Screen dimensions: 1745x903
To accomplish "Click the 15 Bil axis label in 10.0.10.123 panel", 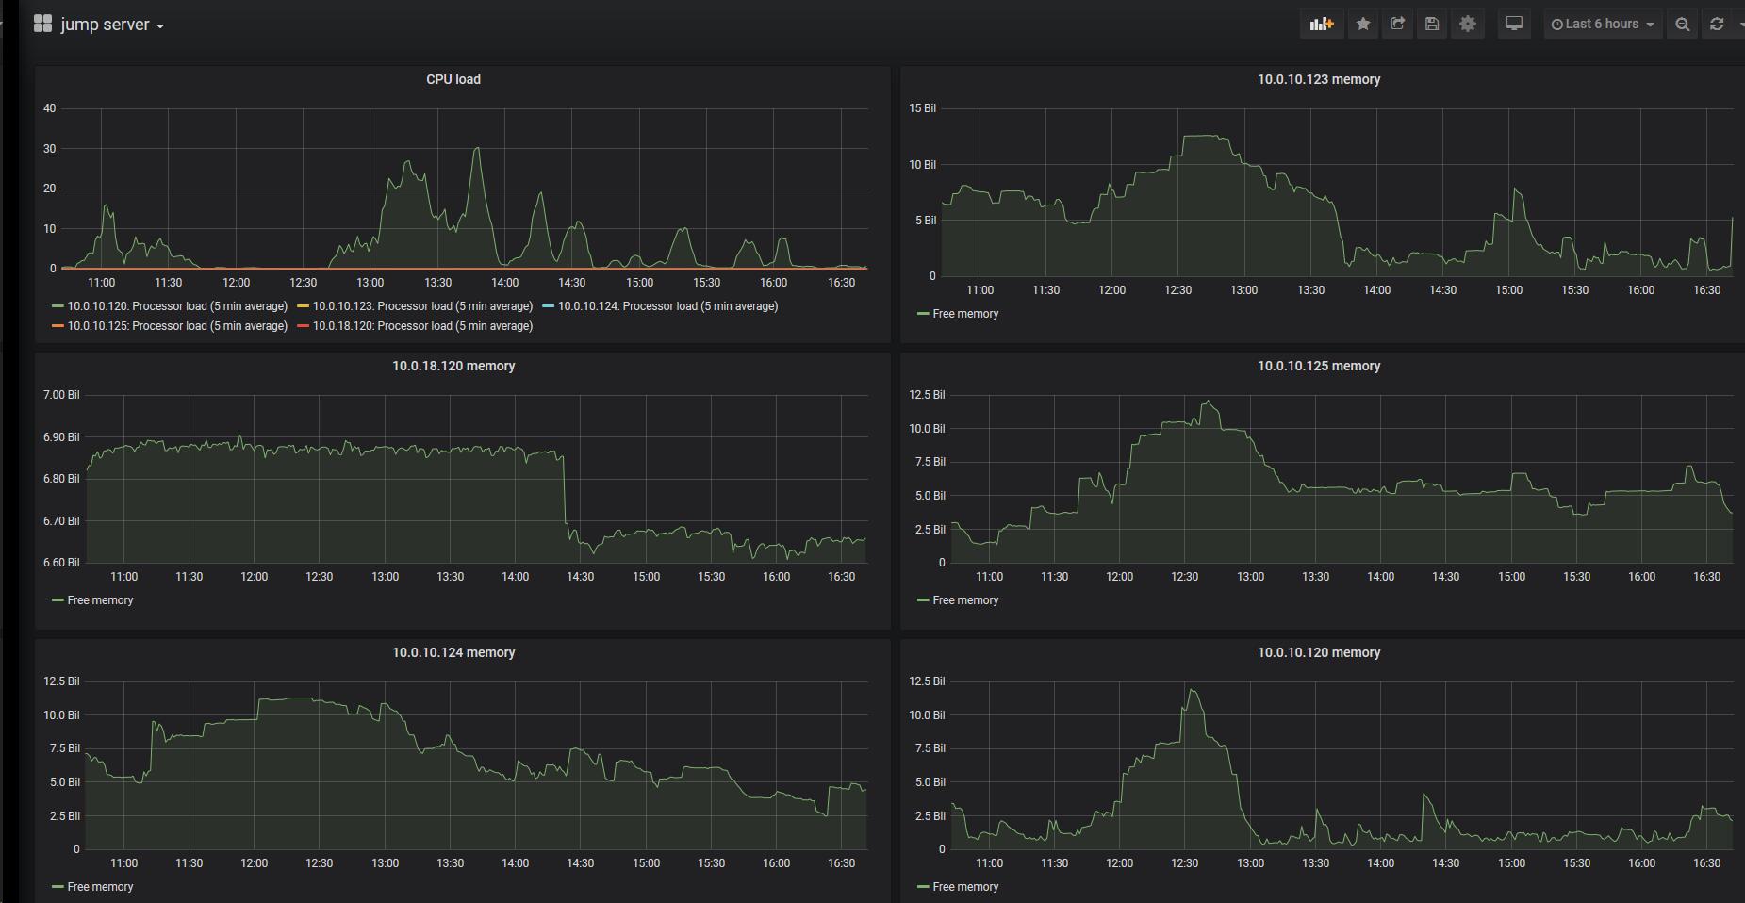I will 922,108.
